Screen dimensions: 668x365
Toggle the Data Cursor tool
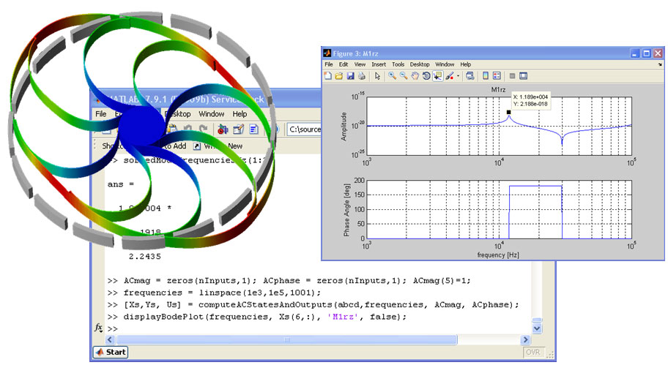click(437, 76)
